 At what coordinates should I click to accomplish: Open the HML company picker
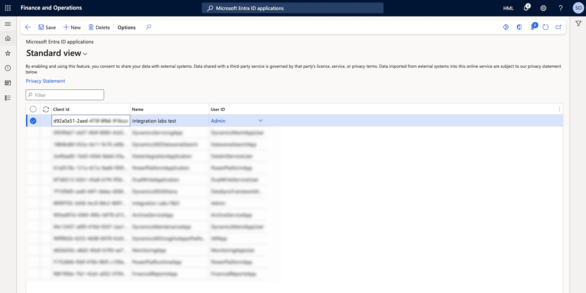508,8
